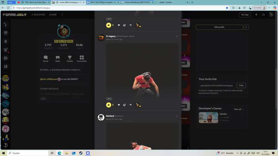Open the sidebar backpack icon
The image size is (278, 156).
6,41
